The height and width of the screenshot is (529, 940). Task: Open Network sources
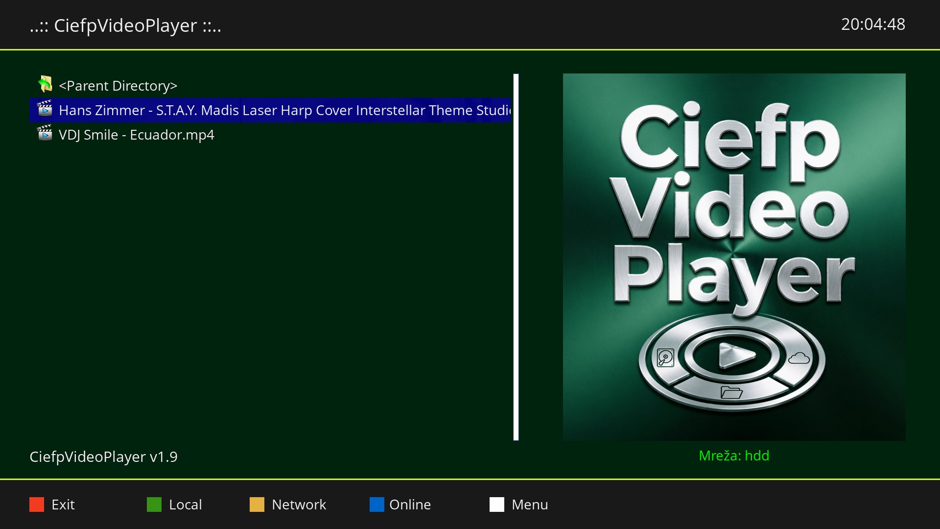[299, 505]
